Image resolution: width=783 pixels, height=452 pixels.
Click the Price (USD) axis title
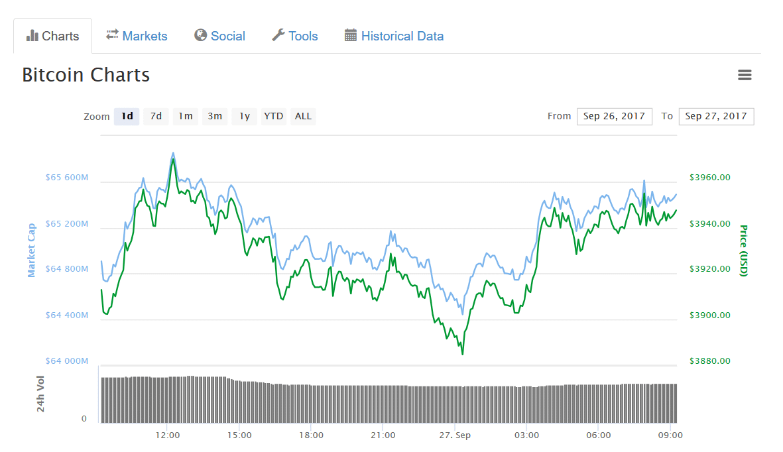(x=743, y=251)
